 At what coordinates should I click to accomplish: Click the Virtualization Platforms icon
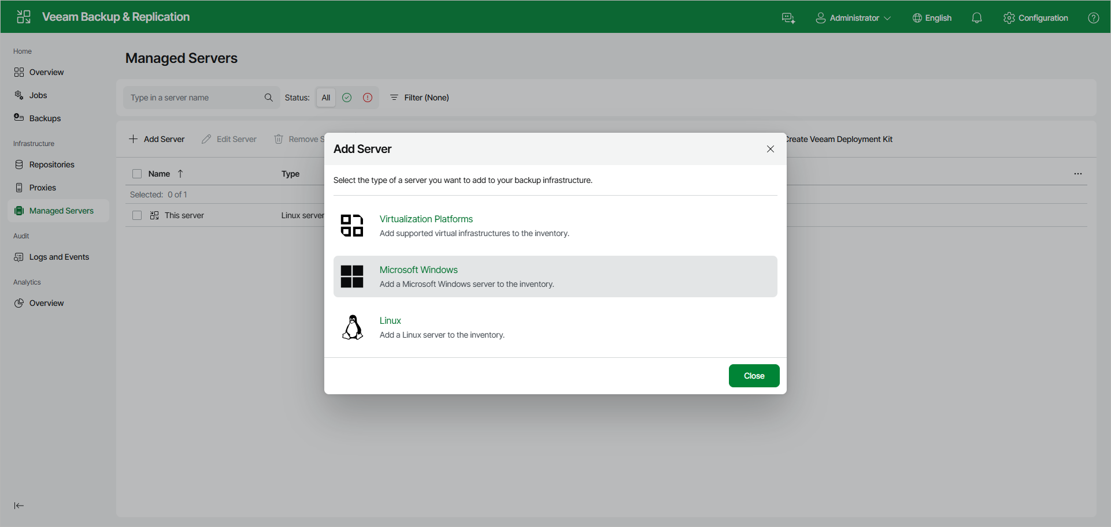tap(352, 226)
